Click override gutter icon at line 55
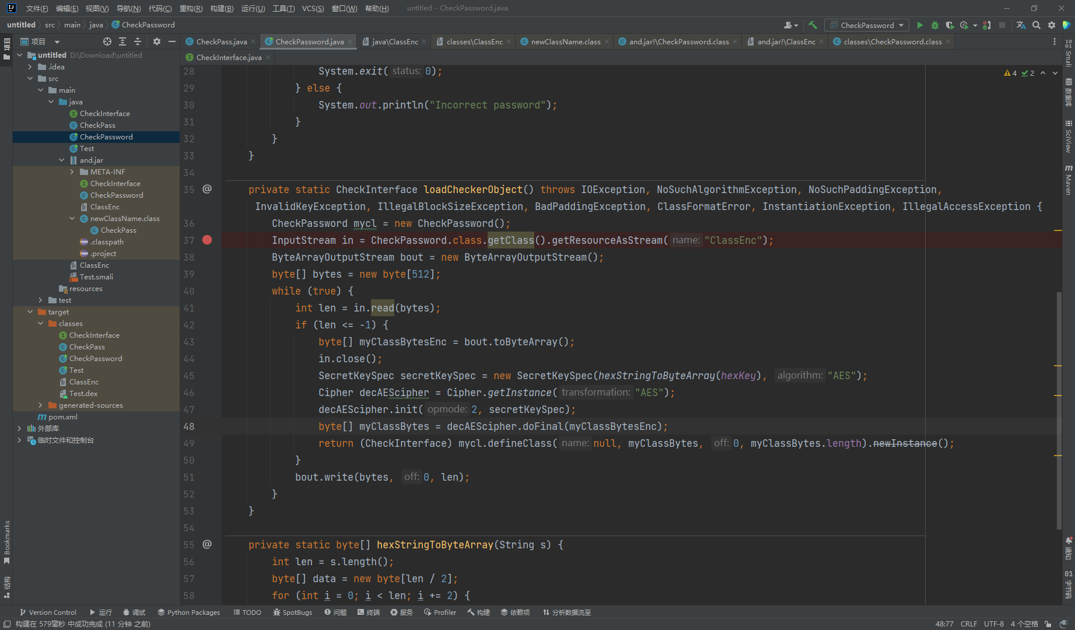This screenshot has height=630, width=1075. pos(207,544)
